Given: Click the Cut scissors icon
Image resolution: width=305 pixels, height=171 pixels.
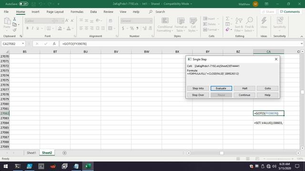Looking at the screenshot, I should point(14,19).
